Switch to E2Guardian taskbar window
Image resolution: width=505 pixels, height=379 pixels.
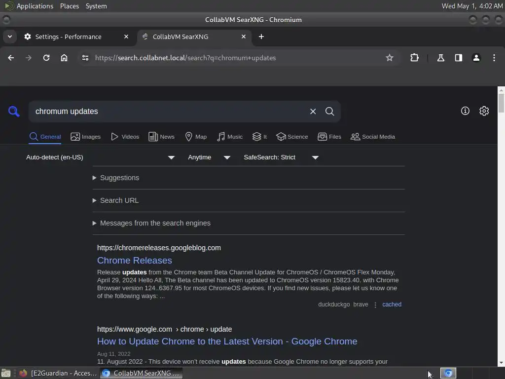[x=58, y=373]
